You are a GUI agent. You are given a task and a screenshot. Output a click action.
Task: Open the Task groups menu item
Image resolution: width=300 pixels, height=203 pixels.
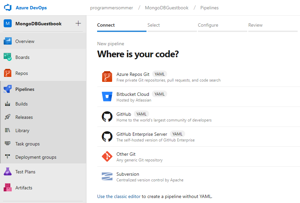pyautogui.click(x=27, y=144)
